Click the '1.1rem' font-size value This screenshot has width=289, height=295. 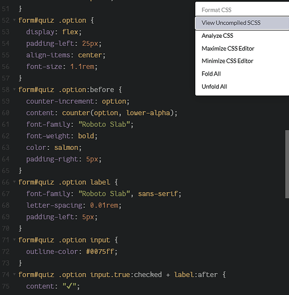click(x=82, y=67)
